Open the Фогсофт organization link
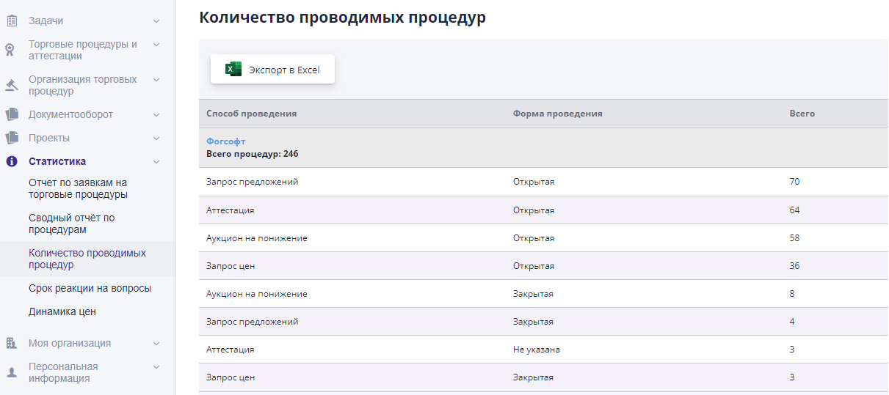 [225, 141]
